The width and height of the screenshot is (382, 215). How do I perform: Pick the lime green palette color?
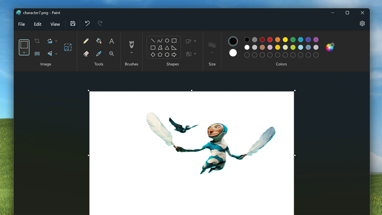tap(293, 47)
